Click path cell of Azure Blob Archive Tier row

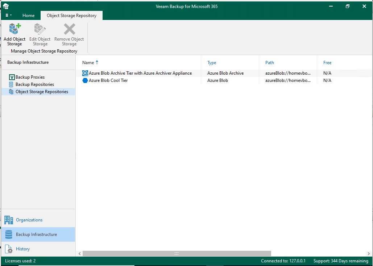coord(288,73)
